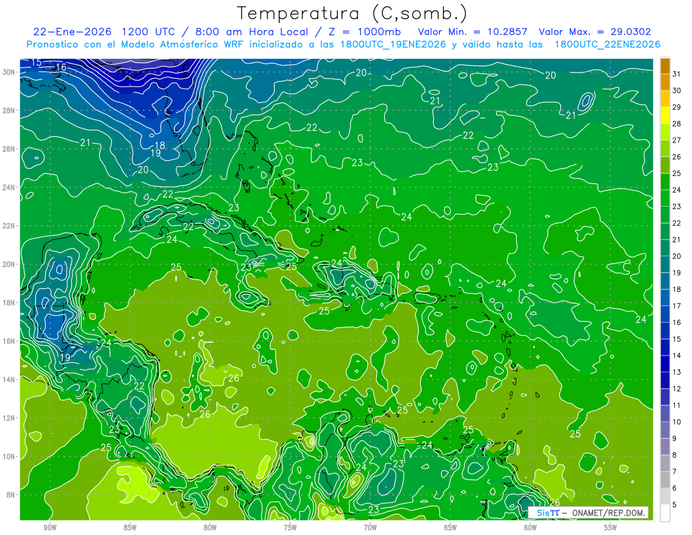Image resolution: width=692 pixels, height=535 pixels.
Task: Click the light gray scale swatch between 5 and 6
Action: click(x=665, y=496)
